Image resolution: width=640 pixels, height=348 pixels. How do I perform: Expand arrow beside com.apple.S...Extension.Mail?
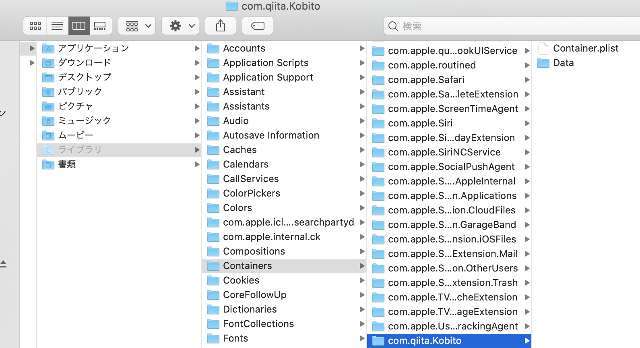(527, 254)
